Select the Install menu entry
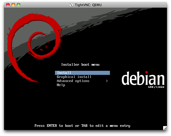171x136 pixels. pos(82,73)
